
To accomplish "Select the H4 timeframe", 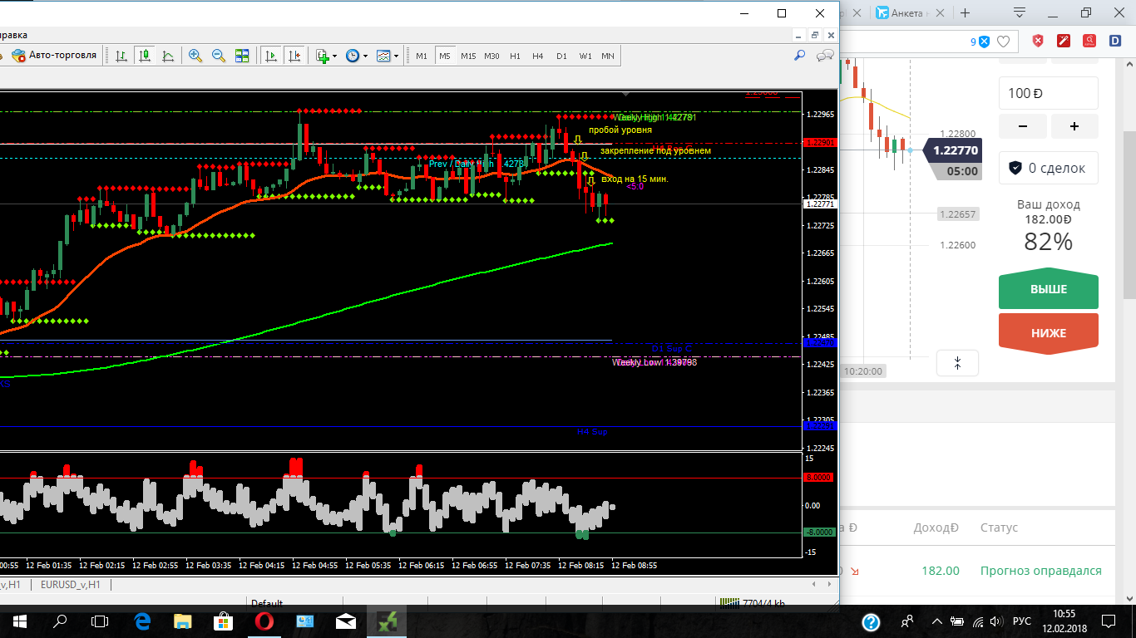I will coord(538,56).
